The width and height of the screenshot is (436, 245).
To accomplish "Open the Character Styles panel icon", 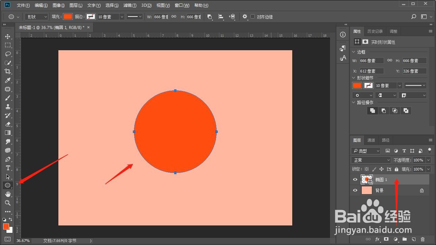I will 343,58.
